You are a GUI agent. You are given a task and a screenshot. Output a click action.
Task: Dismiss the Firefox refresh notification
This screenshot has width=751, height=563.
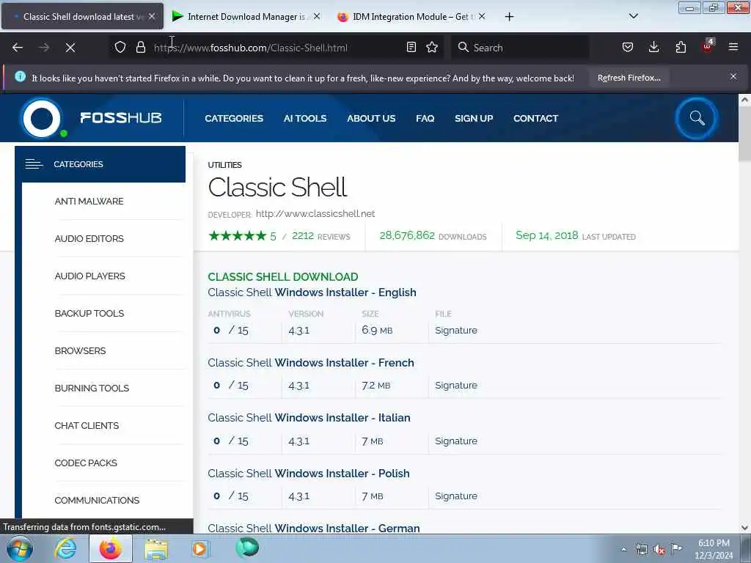pyautogui.click(x=733, y=76)
